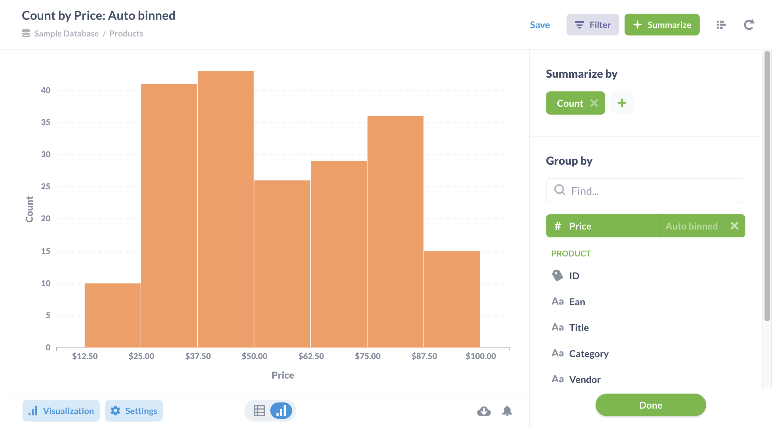Expand the Category field option
This screenshot has height=427, width=772.
point(588,353)
